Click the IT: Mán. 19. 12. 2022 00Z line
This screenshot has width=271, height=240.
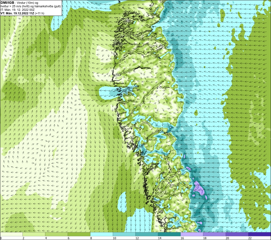(17, 10)
